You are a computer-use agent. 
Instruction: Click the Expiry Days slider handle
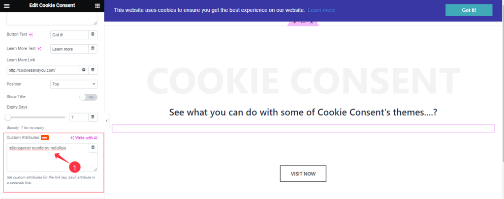(8, 117)
